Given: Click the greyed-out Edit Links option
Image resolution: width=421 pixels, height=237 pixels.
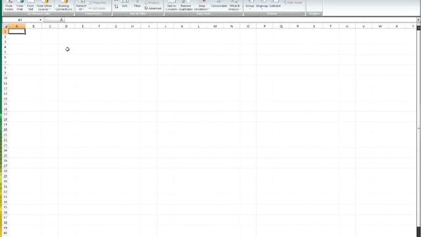Looking at the screenshot, I should coord(97,9).
